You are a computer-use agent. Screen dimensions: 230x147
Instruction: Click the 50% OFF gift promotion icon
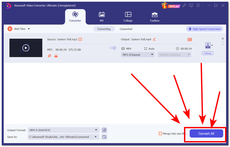click(171, 6)
